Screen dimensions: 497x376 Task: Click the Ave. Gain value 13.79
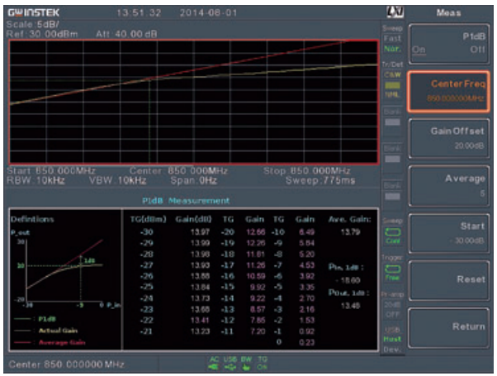click(350, 232)
